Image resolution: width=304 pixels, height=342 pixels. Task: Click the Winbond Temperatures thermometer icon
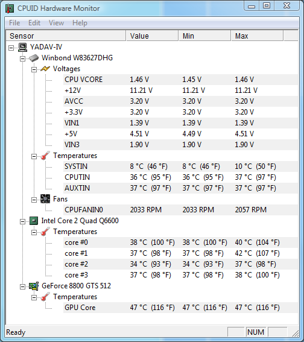click(45, 156)
